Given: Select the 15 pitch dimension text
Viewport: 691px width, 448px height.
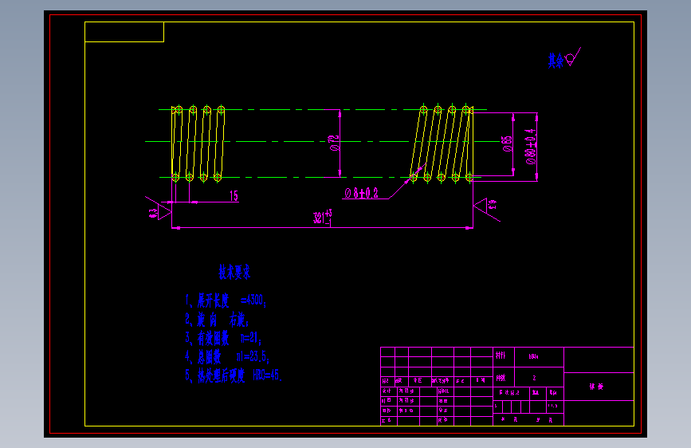Looking at the screenshot, I should click(234, 196).
